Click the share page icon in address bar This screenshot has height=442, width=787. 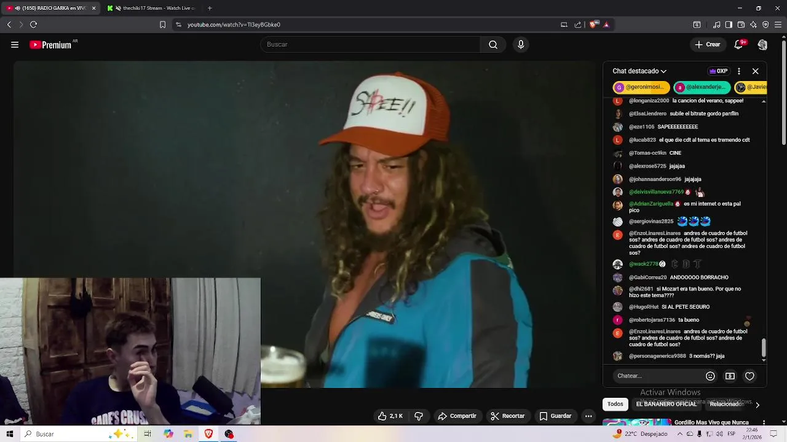click(578, 25)
